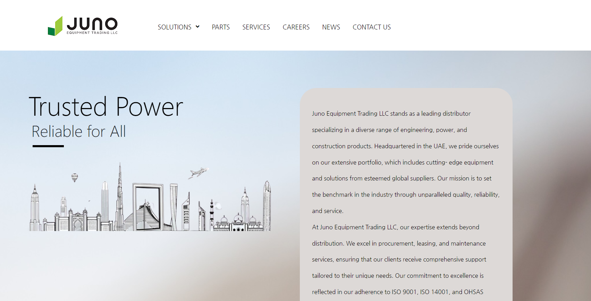The image size is (591, 301).
Task: Click the line 'specializing in a diverse range'
Action: (389, 130)
